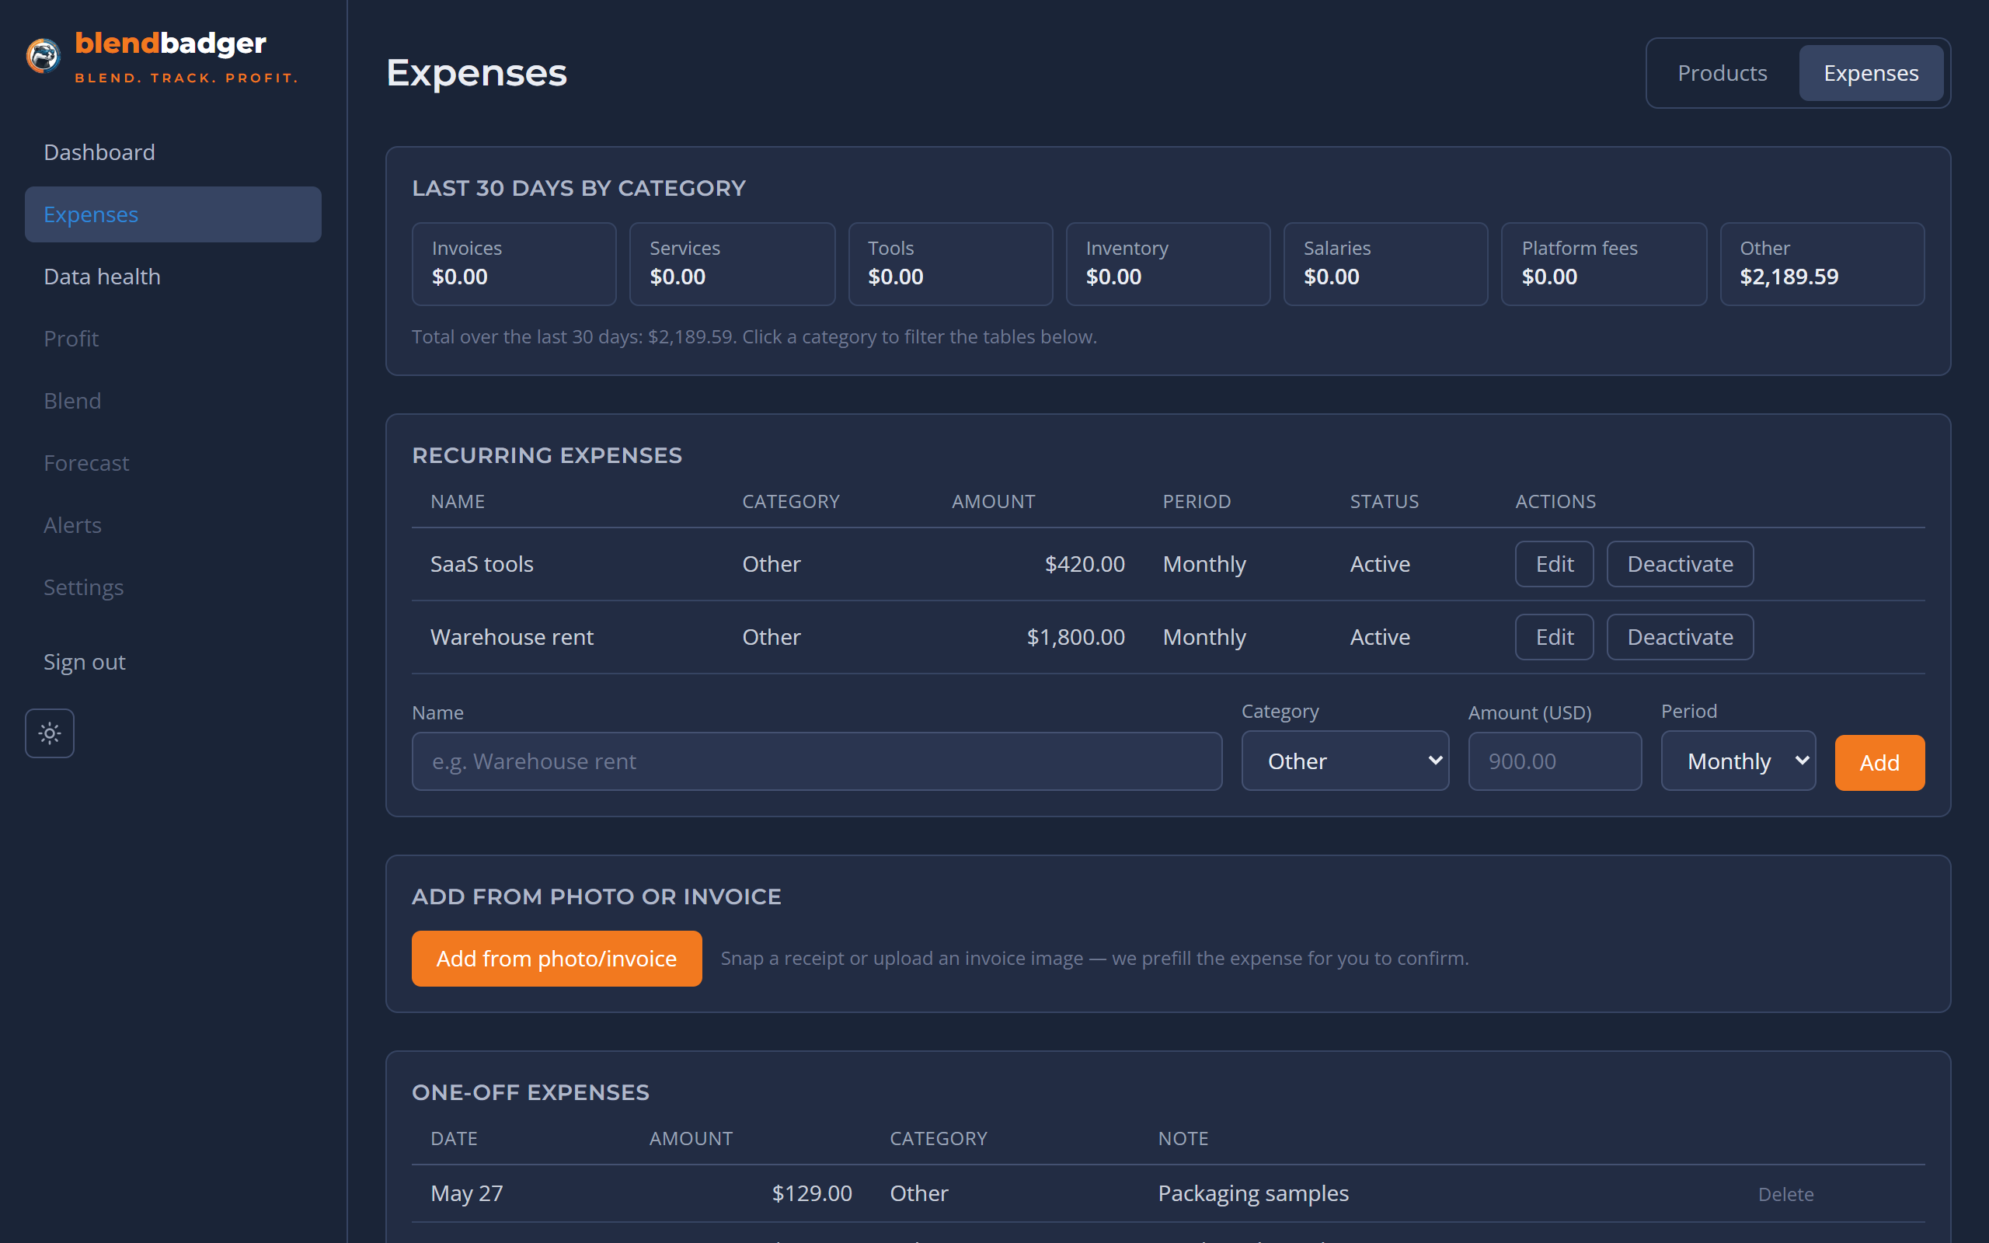Deactivate the Warehouse rent expense

click(1680, 637)
